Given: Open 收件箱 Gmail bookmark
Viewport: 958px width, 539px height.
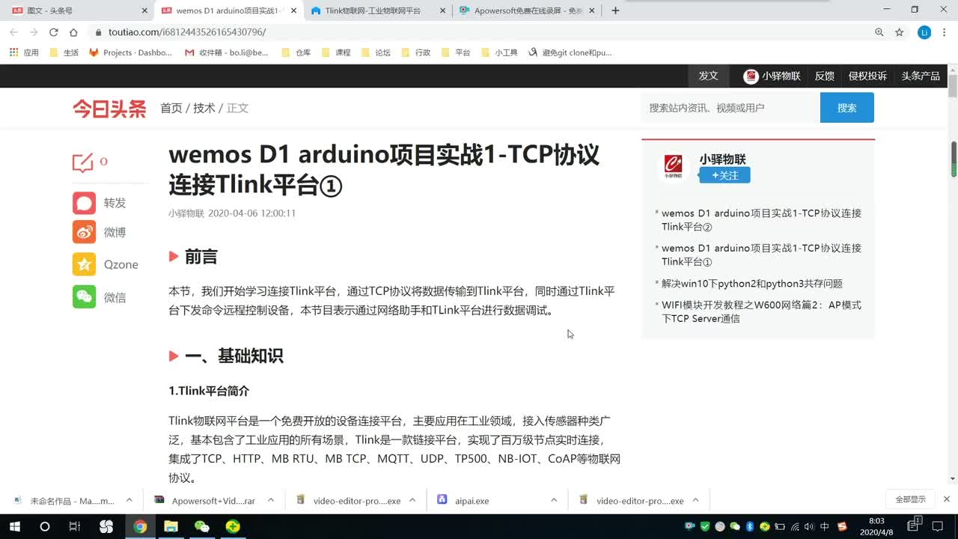Looking at the screenshot, I should point(227,52).
